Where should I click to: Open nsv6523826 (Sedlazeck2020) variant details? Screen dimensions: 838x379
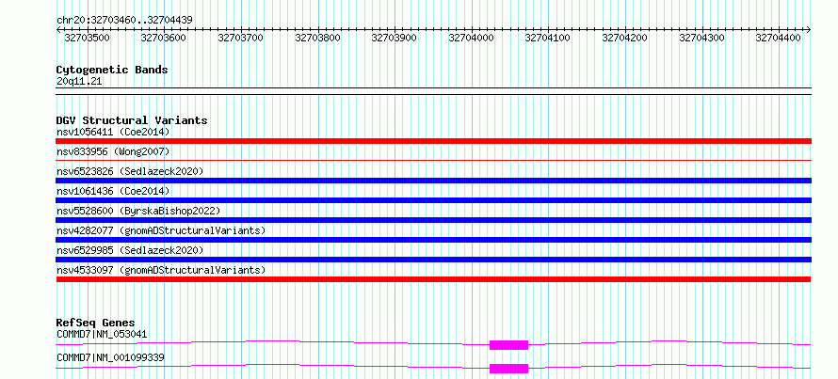130,171
